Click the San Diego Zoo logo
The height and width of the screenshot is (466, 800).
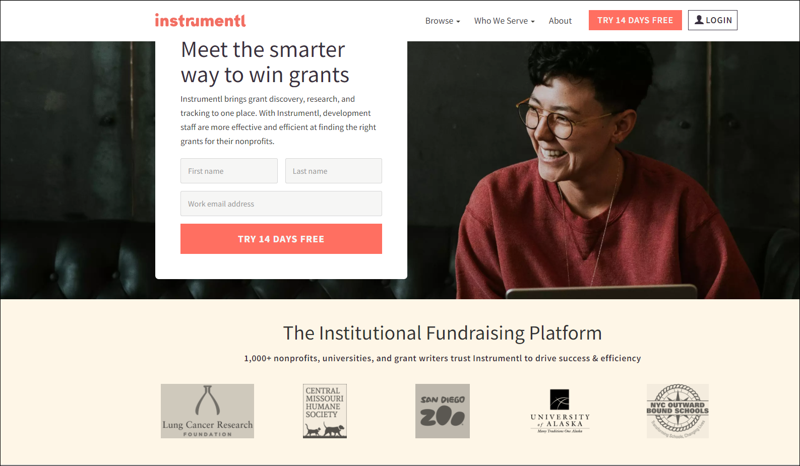pos(443,411)
